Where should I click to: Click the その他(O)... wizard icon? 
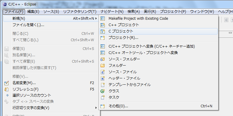(x=103, y=106)
